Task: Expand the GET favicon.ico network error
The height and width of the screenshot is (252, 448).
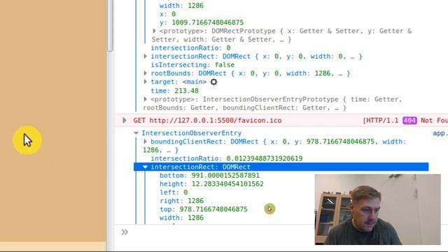Action: (x=125, y=120)
